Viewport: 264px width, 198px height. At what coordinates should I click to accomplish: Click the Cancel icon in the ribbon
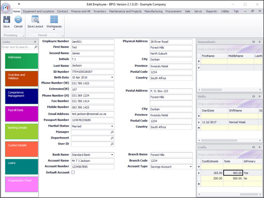point(18,21)
